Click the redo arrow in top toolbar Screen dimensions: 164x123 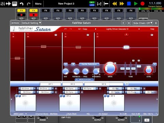29,4
